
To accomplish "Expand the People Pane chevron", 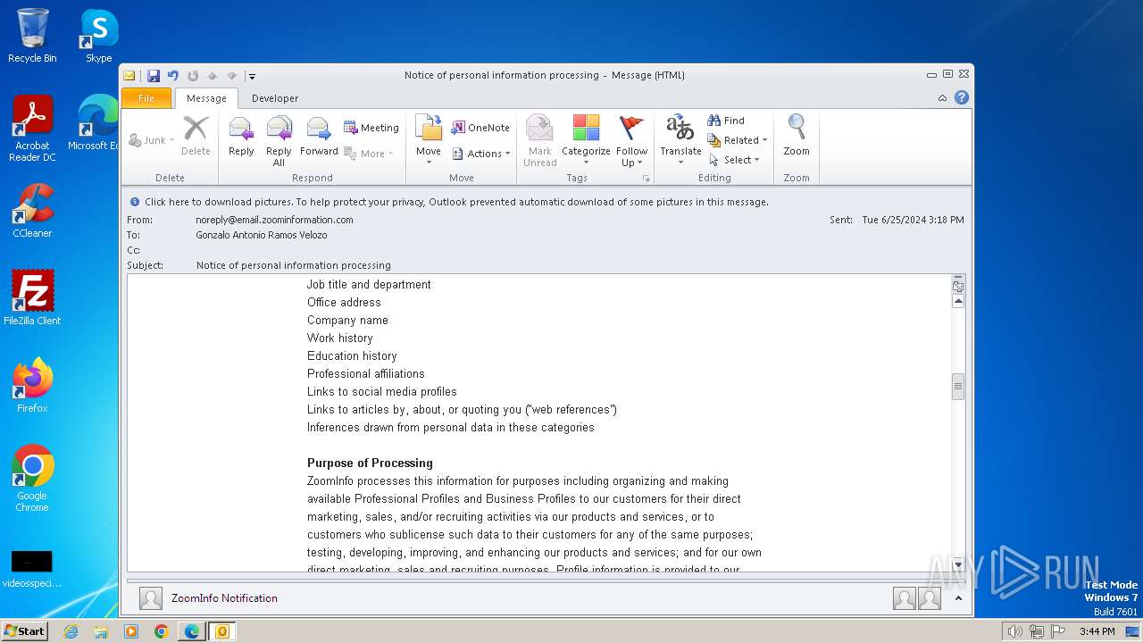I will [958, 598].
